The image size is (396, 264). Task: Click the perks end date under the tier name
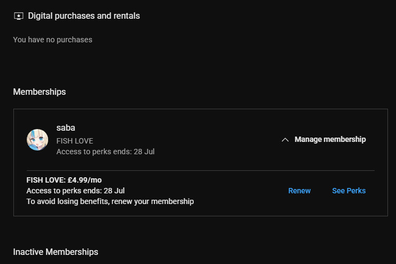pyautogui.click(x=105, y=152)
